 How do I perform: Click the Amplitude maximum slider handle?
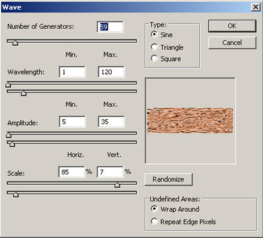(x=12, y=144)
